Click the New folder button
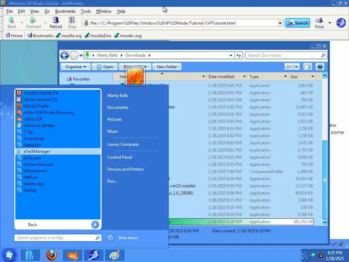 pos(167,67)
